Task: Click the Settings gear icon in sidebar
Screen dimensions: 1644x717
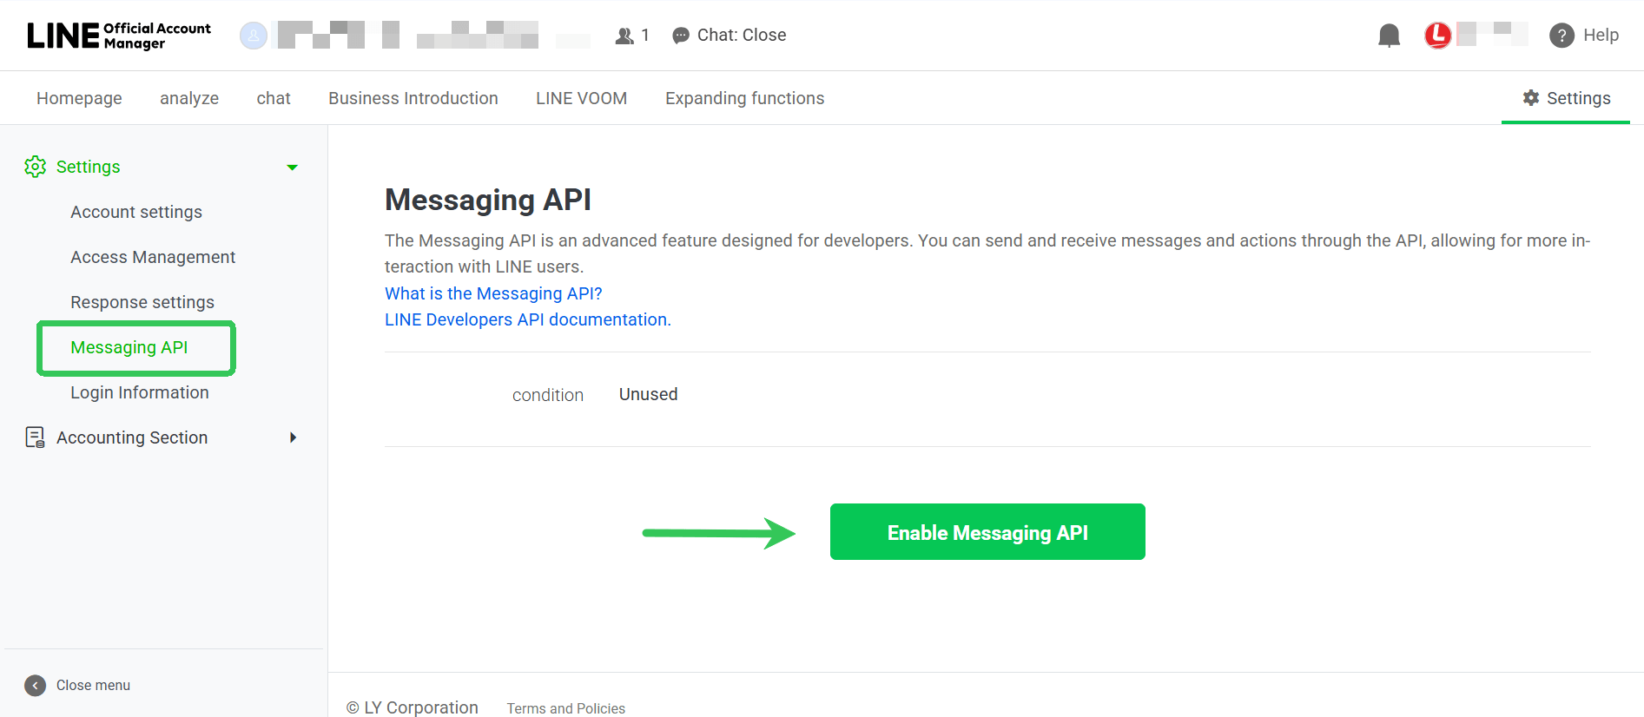Action: click(36, 167)
